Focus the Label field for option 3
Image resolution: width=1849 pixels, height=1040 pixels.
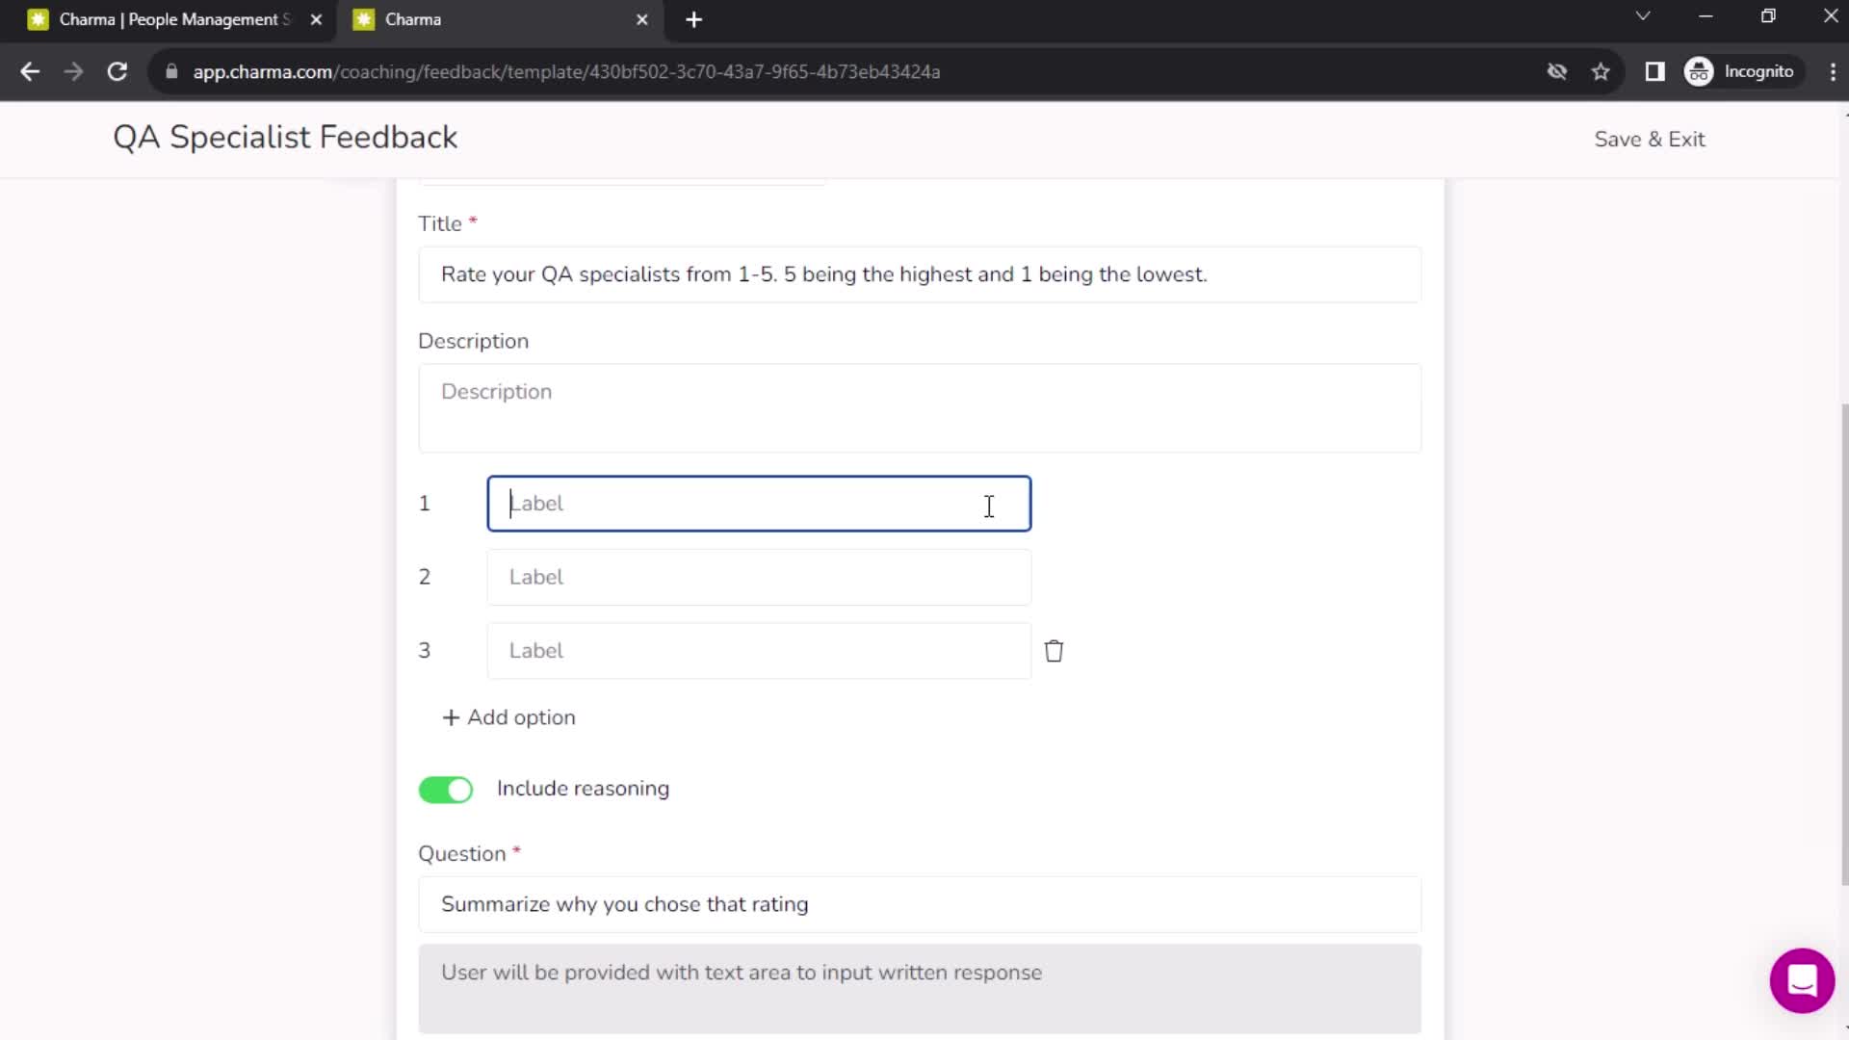759,651
